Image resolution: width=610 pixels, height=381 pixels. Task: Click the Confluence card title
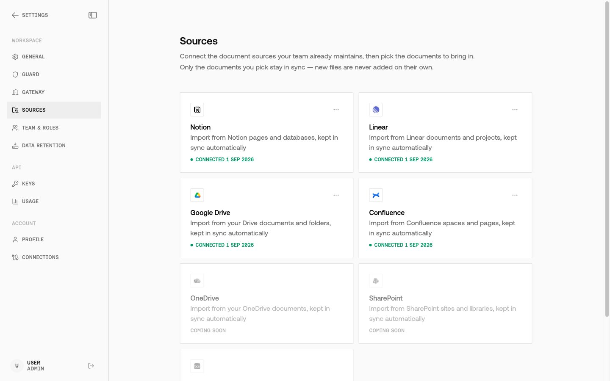coord(387,213)
